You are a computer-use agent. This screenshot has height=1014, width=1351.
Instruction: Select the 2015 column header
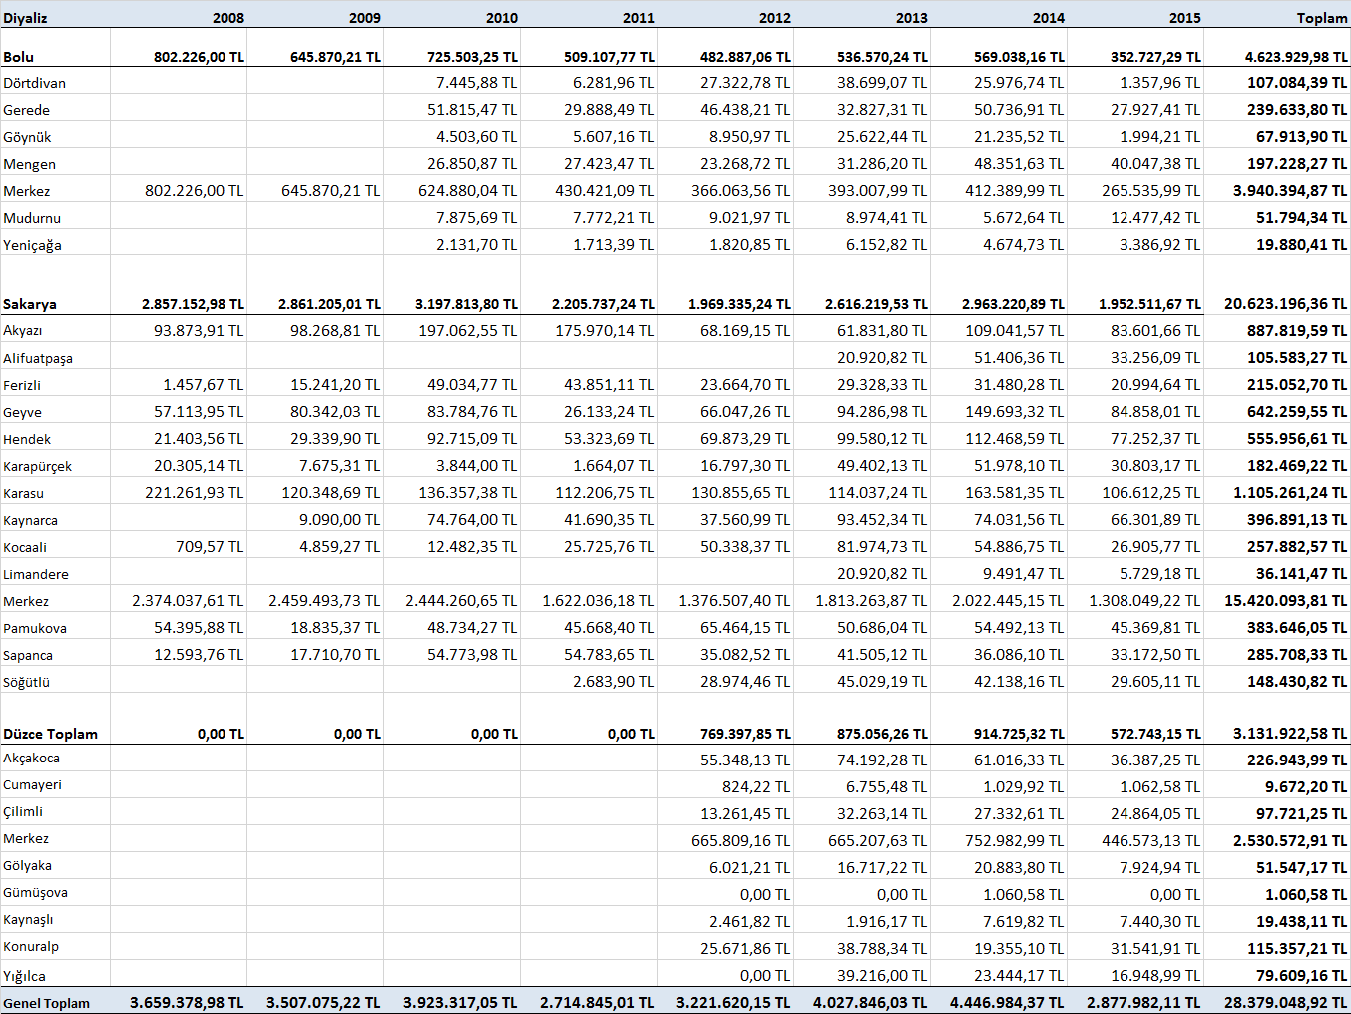coord(1185,18)
